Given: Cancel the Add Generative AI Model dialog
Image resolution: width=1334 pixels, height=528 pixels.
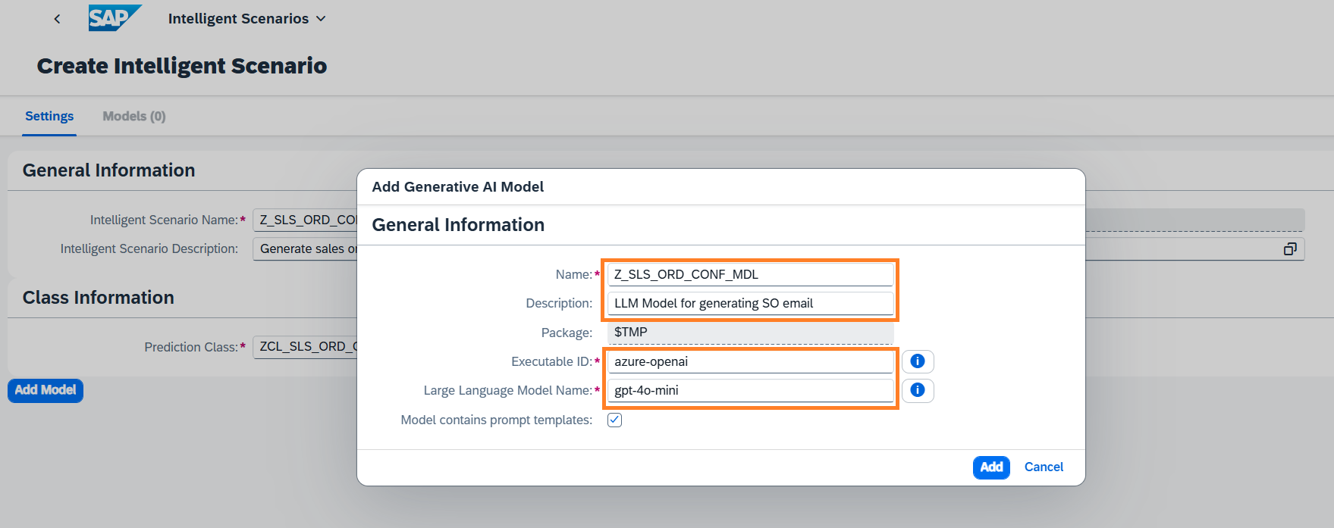Looking at the screenshot, I should [1044, 467].
